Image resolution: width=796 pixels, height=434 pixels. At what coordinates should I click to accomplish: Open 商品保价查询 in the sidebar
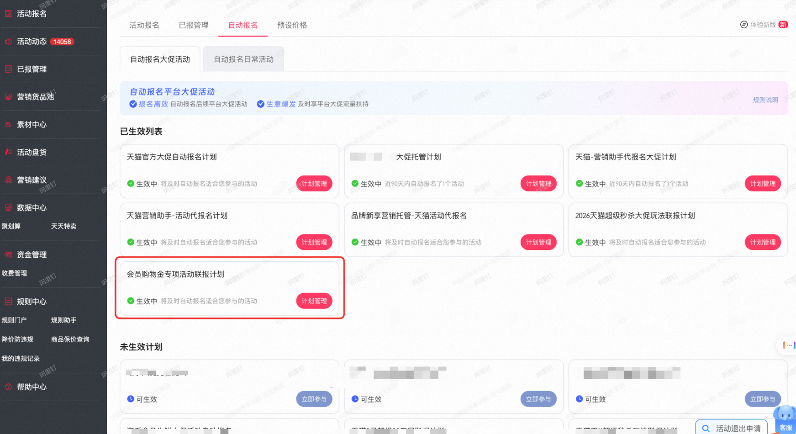tap(70, 339)
